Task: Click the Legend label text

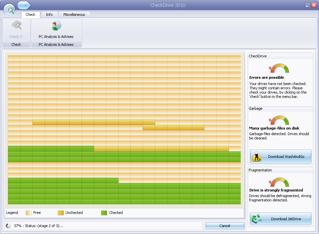Action: [x=12, y=213]
